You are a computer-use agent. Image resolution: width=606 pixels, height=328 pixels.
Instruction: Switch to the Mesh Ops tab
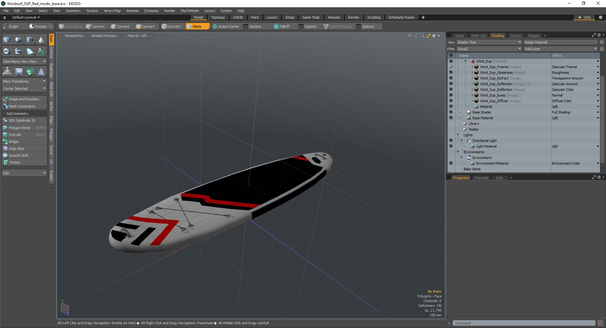pyautogui.click(x=478, y=36)
